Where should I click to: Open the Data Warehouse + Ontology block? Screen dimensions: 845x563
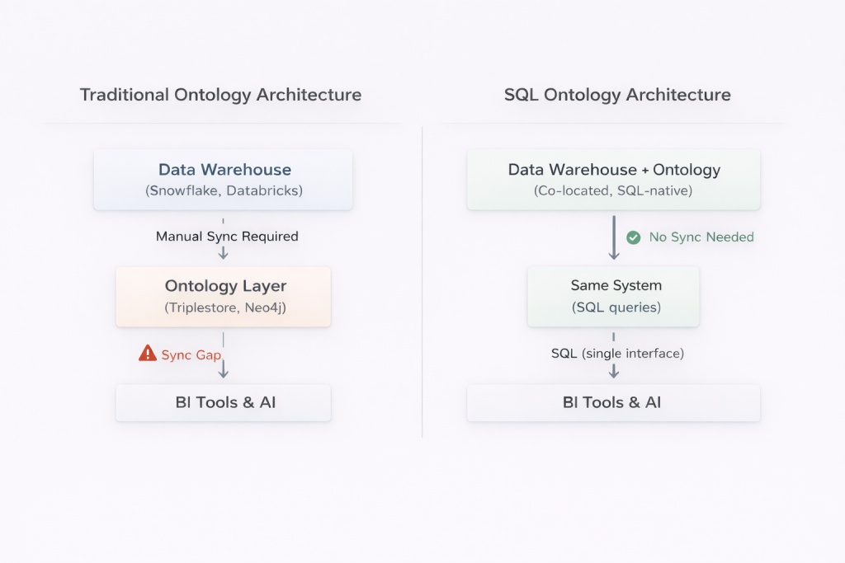coord(613,178)
